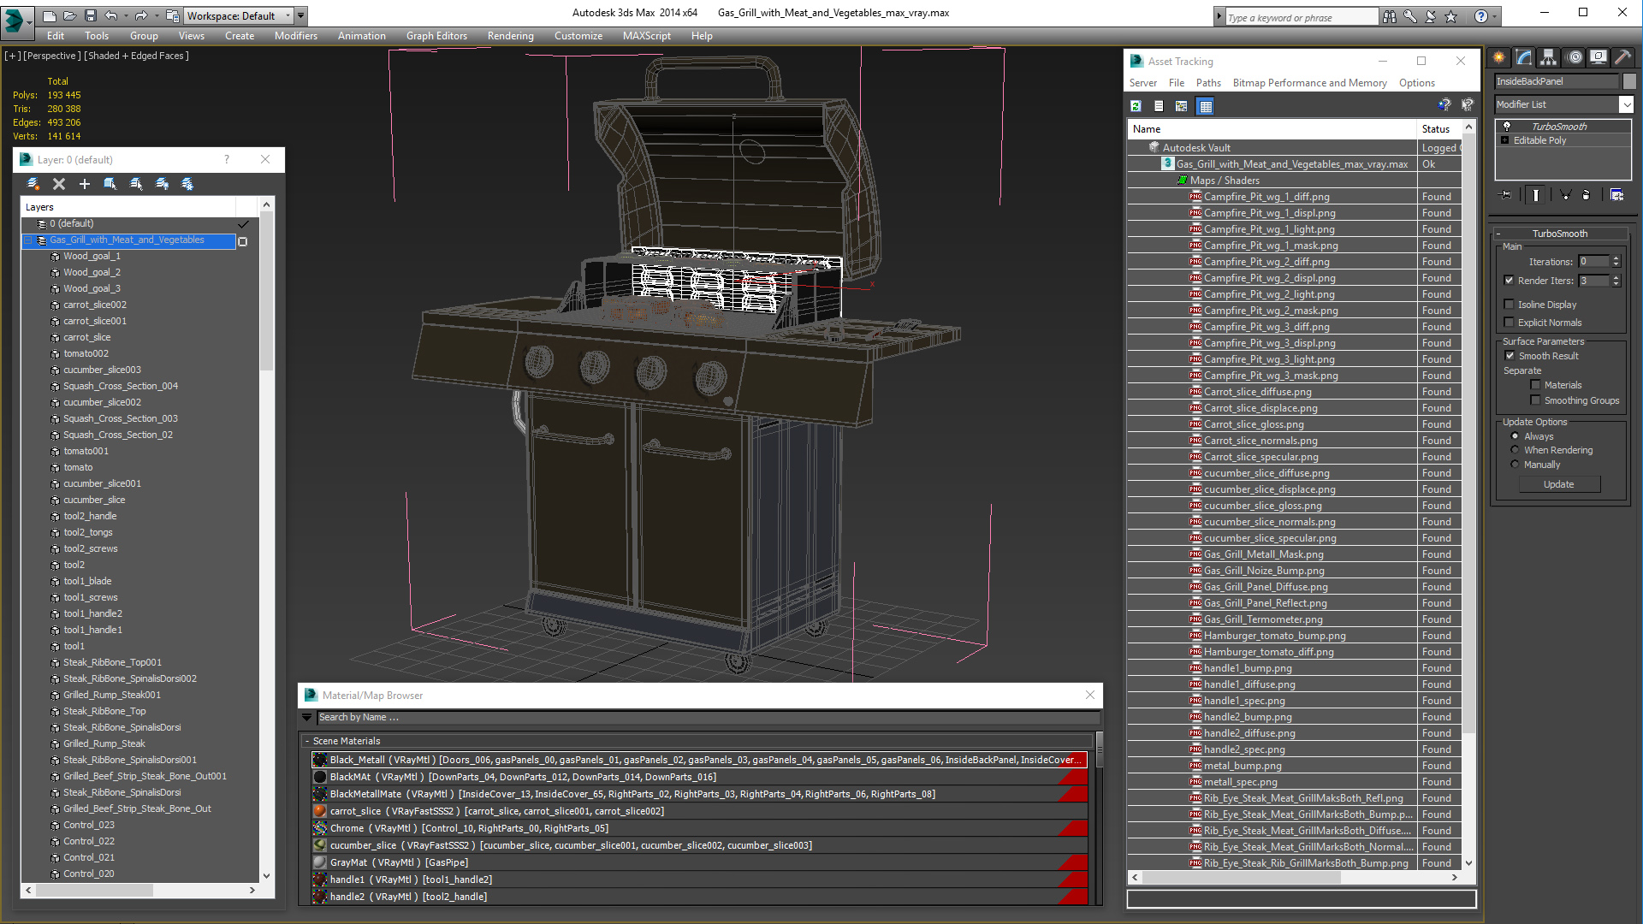Click Create New Layer icon in Layers toolbar
The width and height of the screenshot is (1643, 924).
click(x=33, y=184)
